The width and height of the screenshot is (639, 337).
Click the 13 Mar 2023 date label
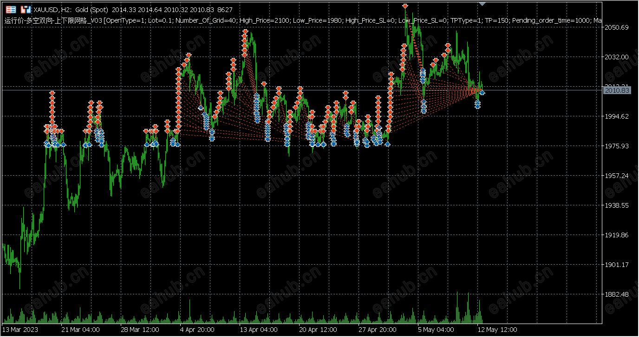pos(20,330)
